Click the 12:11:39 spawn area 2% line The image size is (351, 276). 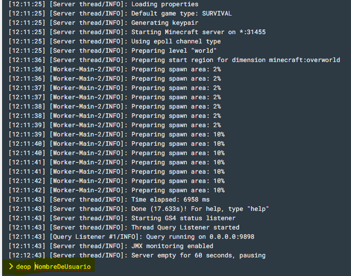click(114, 125)
